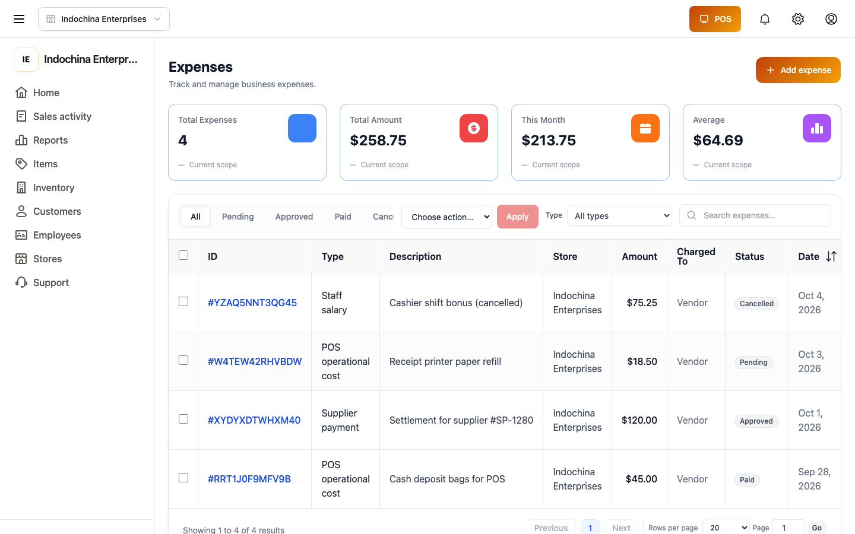Click the Search expenses field
855x534 pixels.
pos(755,215)
